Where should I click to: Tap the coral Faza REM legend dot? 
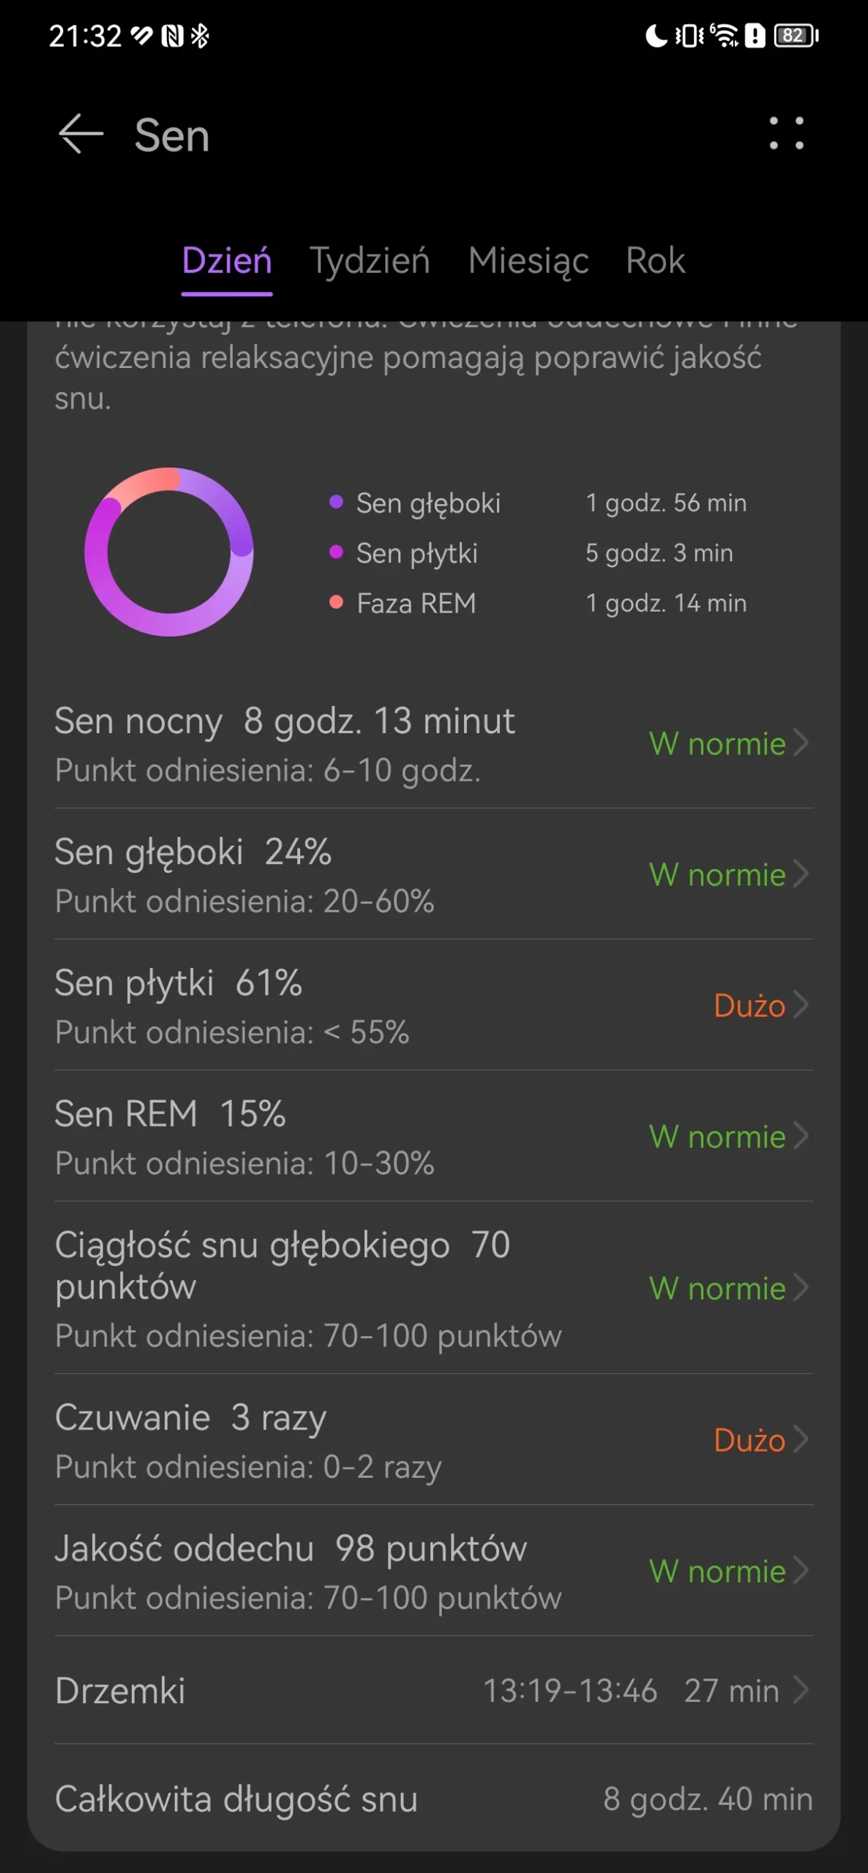tap(336, 602)
